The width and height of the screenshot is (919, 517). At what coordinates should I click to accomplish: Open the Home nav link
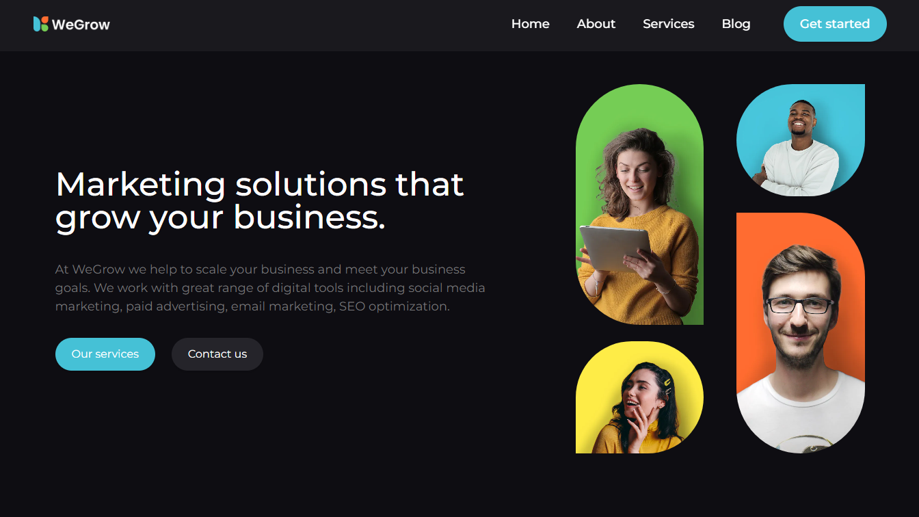coord(531,24)
